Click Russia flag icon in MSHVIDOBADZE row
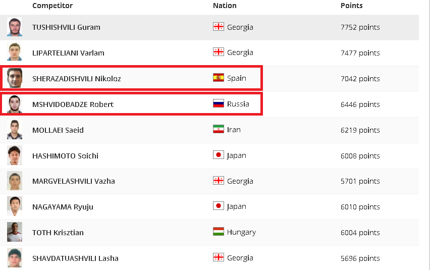Viewport: 430px width, 270px height. pos(219,103)
